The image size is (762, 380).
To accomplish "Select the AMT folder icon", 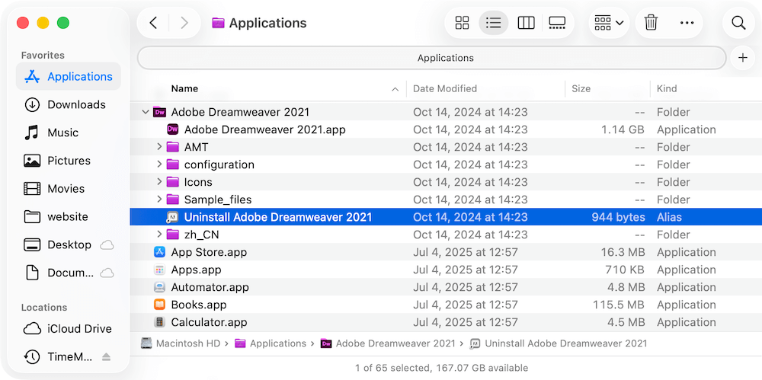I will coord(172,147).
